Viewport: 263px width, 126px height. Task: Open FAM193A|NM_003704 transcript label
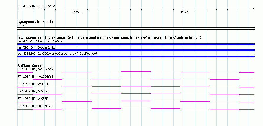[x=33, y=84]
